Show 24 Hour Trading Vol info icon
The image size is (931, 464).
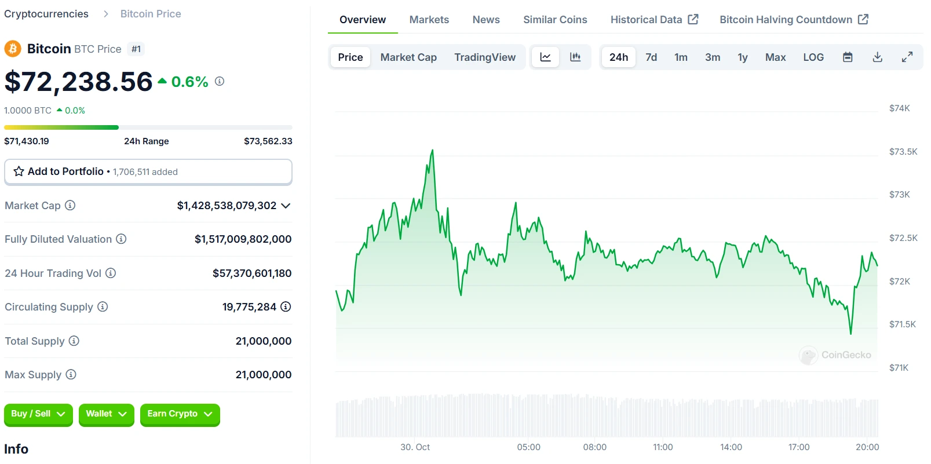point(111,273)
